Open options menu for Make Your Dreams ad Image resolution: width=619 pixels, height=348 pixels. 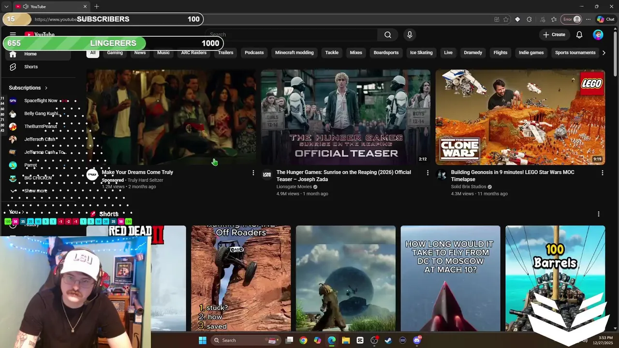pyautogui.click(x=253, y=173)
